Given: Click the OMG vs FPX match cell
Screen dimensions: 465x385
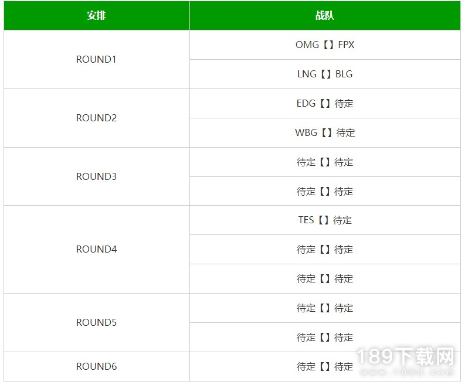Looking at the screenshot, I should [x=325, y=45].
